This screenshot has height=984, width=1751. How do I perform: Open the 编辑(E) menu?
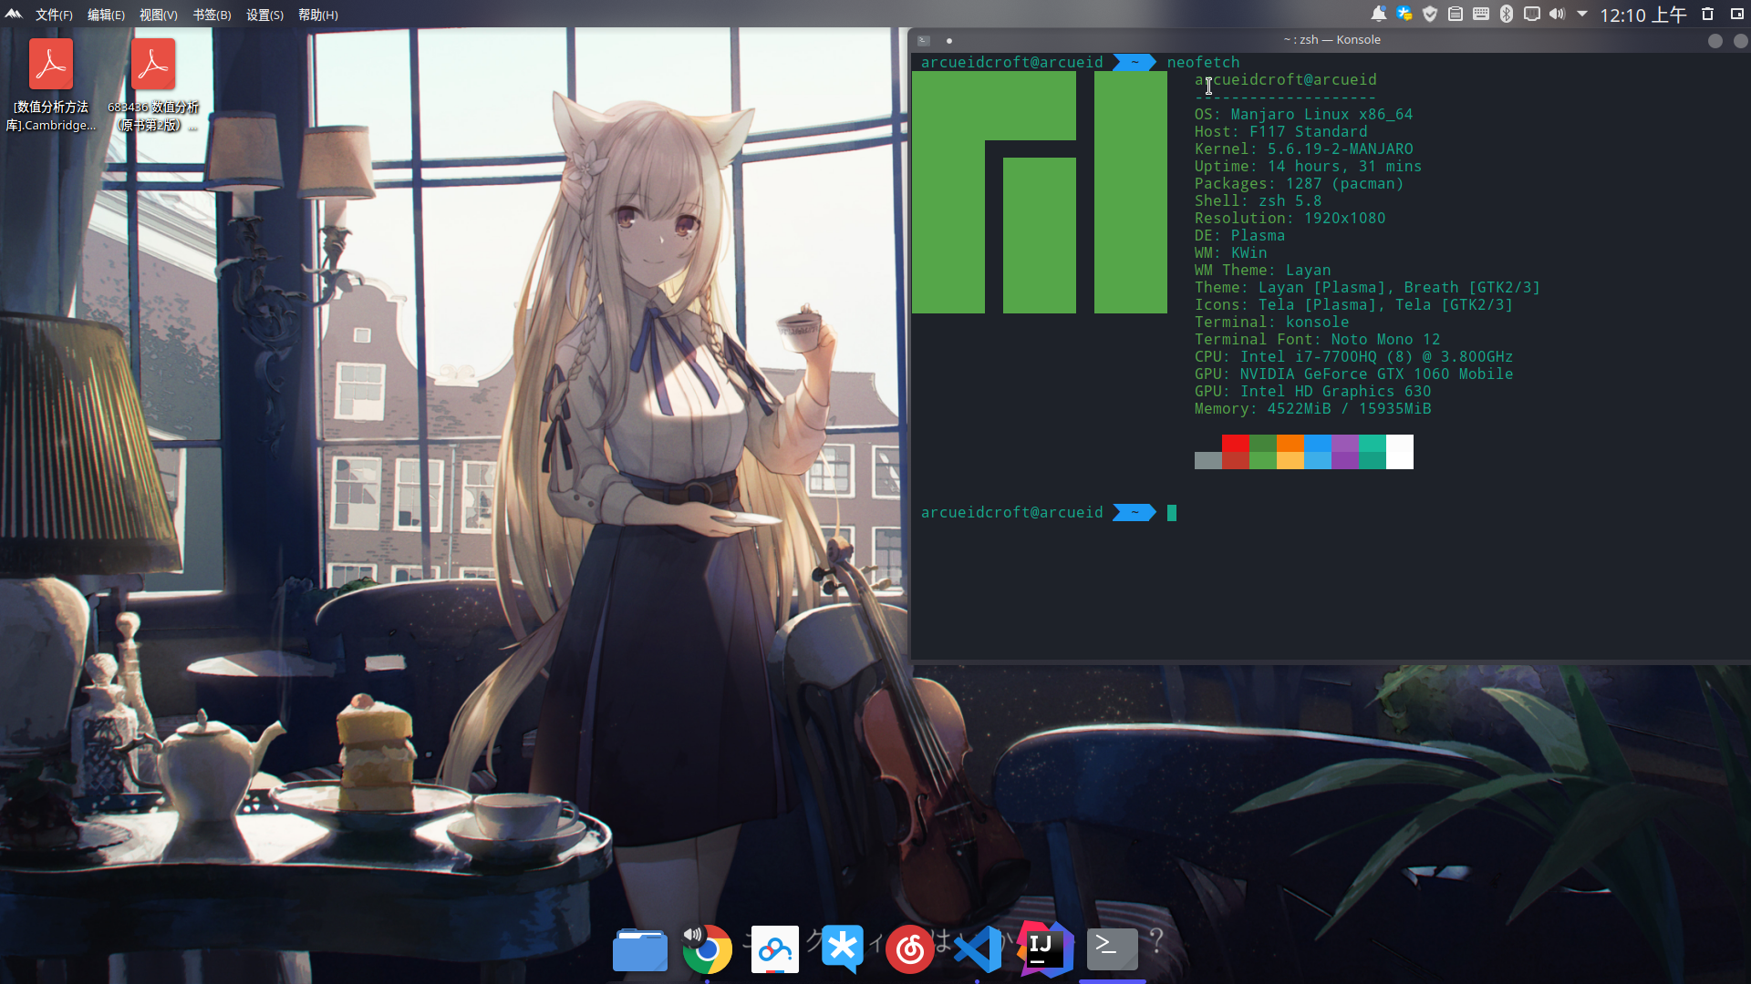tap(106, 15)
